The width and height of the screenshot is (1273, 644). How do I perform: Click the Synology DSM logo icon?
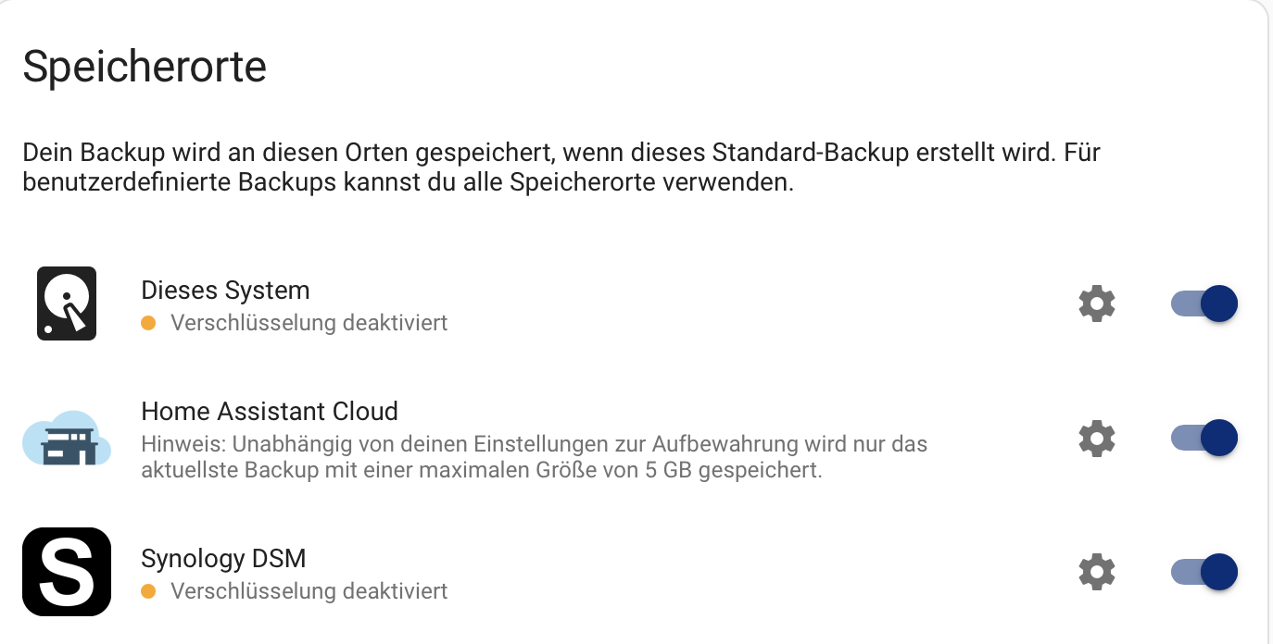point(67,572)
